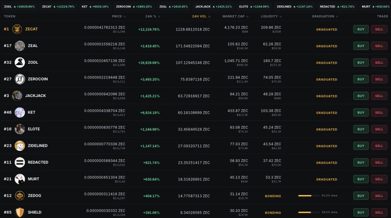Click the ZECAT token name
Viewport: 391px width, 218px height.
[x=32, y=29]
